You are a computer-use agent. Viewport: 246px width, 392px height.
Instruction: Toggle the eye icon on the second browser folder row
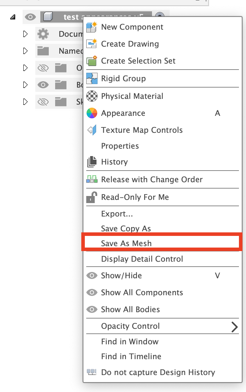[43, 85]
